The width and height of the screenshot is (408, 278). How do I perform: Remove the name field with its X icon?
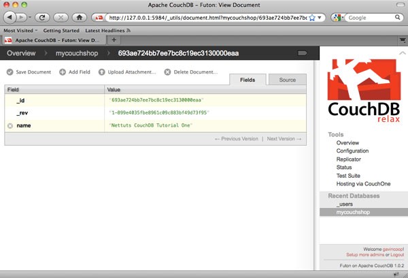[x=10, y=125]
